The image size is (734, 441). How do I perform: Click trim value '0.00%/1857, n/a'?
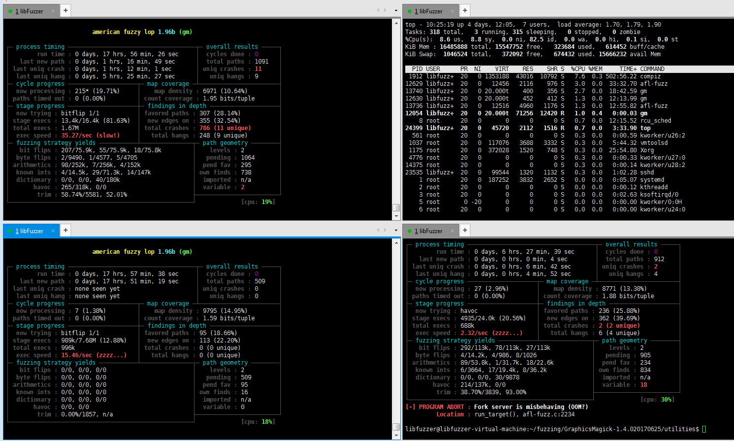point(87,414)
